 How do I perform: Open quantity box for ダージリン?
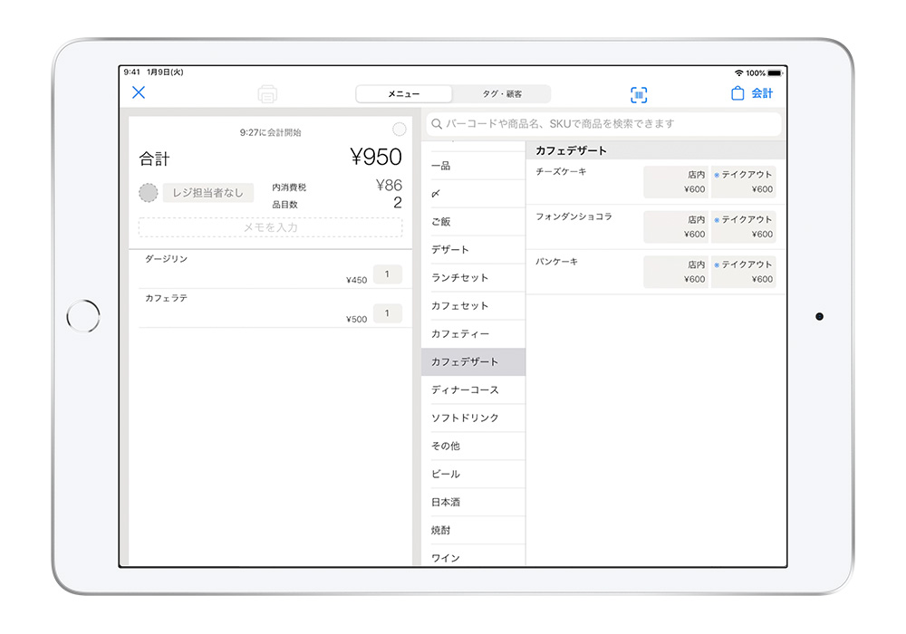tap(387, 274)
